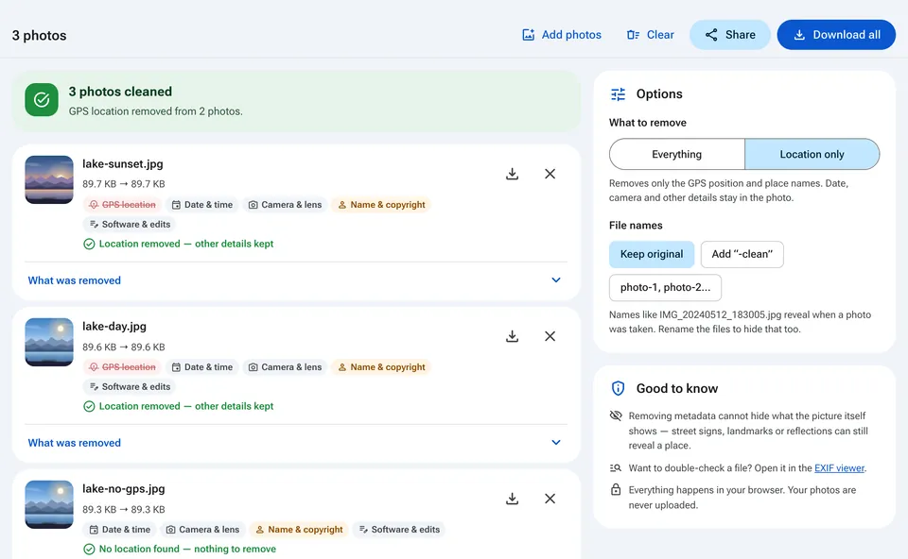This screenshot has width=908, height=559.
Task: Open the lake-sunset.jpg thumbnail
Action: (49, 179)
